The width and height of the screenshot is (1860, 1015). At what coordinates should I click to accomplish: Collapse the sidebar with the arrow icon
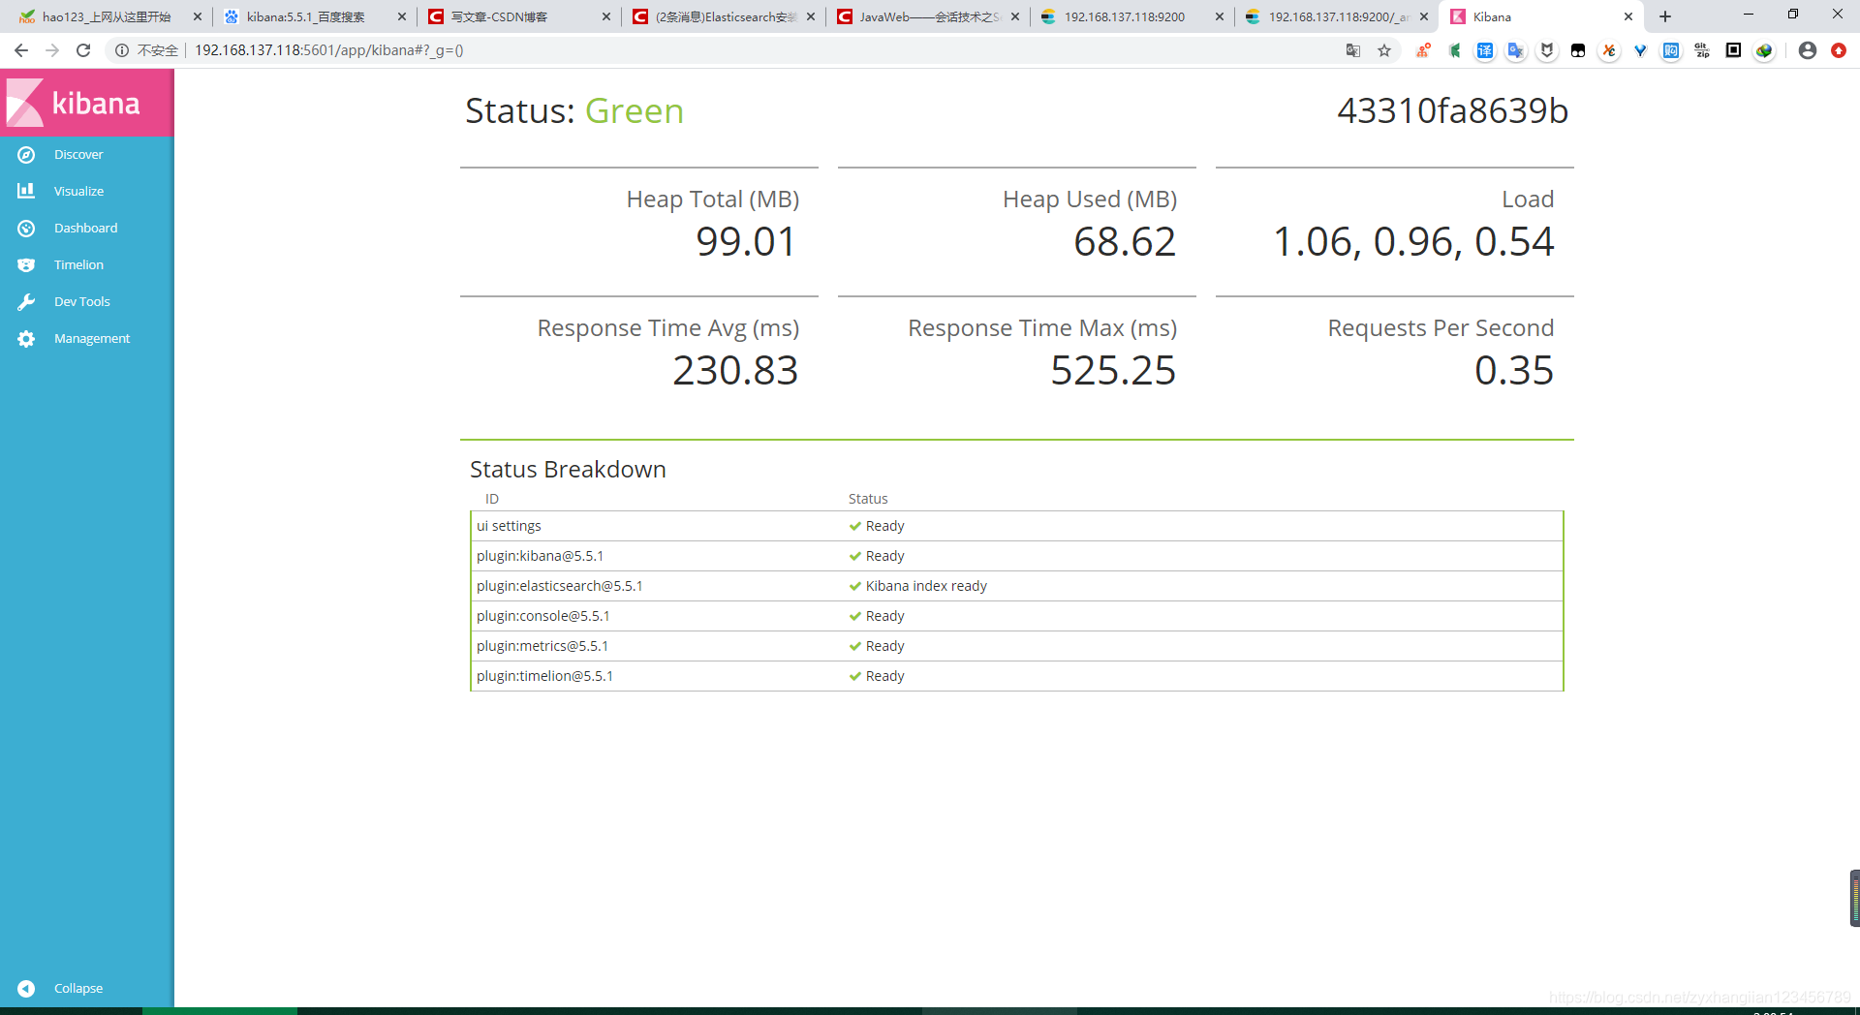click(26, 988)
